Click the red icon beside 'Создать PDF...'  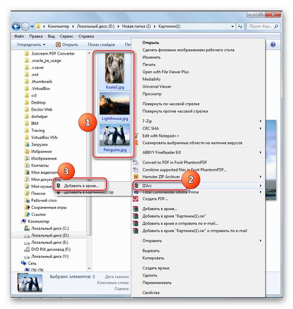[136, 199]
